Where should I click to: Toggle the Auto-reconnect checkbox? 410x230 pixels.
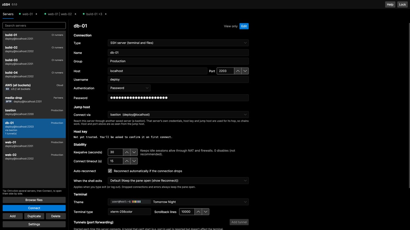[x=110, y=171]
